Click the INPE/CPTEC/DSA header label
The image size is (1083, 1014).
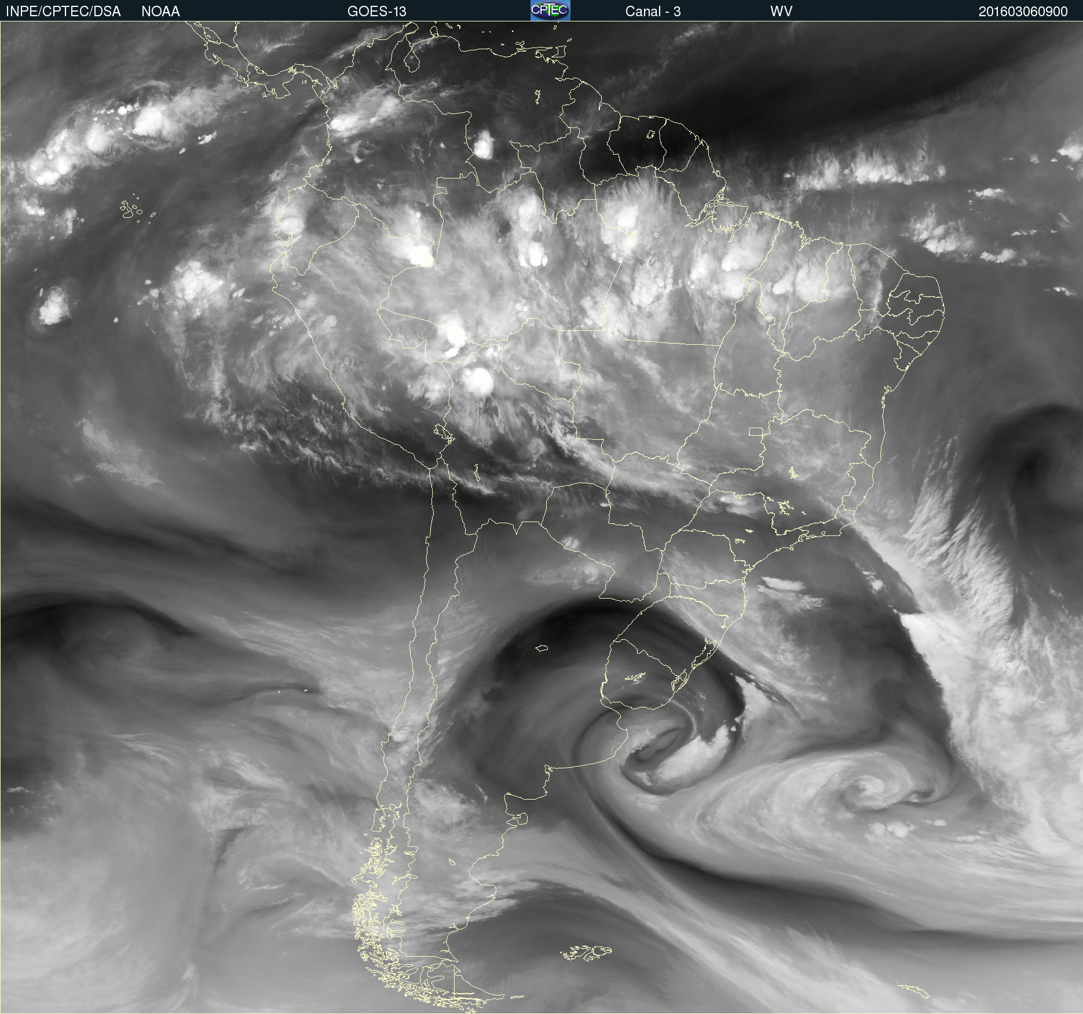pyautogui.click(x=63, y=11)
